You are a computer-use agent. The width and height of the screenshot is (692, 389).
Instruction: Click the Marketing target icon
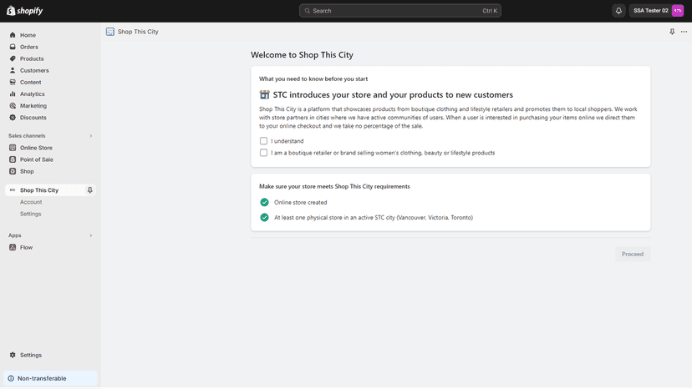(x=13, y=106)
